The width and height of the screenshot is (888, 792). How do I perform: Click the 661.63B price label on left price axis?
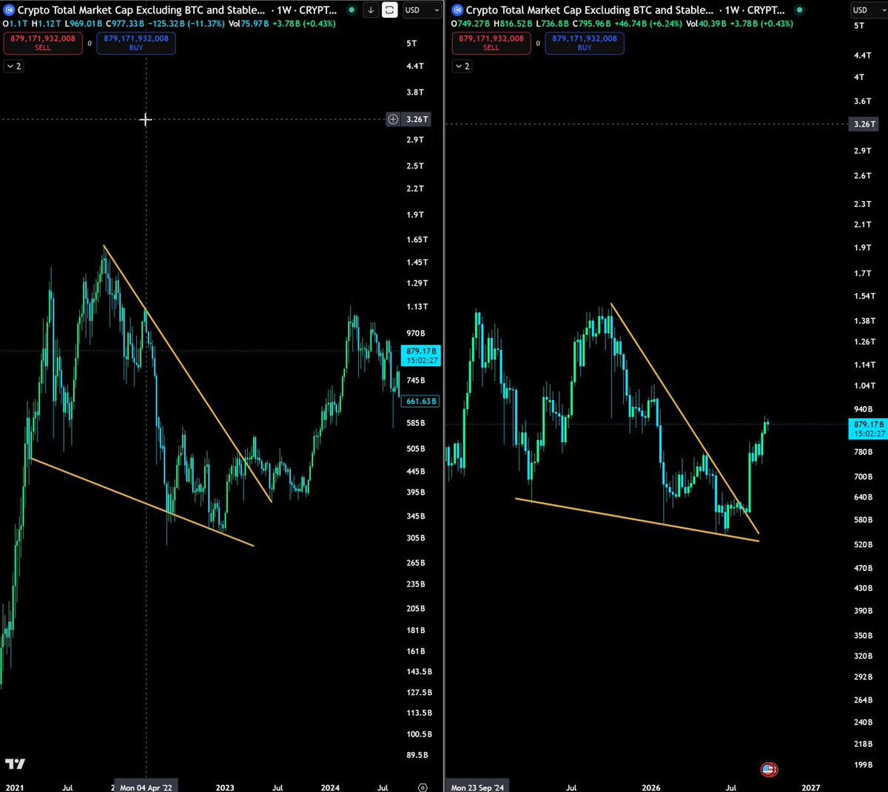tap(422, 402)
